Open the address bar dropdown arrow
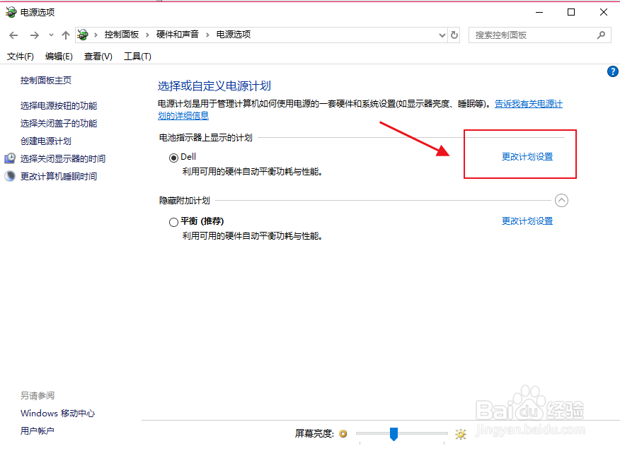This screenshot has width=620, height=451. click(442, 34)
